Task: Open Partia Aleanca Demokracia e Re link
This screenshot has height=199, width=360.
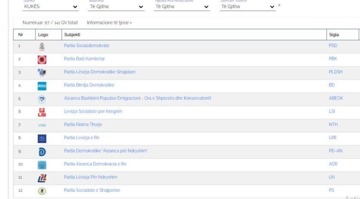Action: click(95, 164)
